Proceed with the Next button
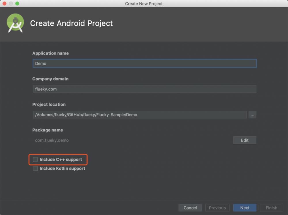The image size is (288, 215). [x=245, y=208]
